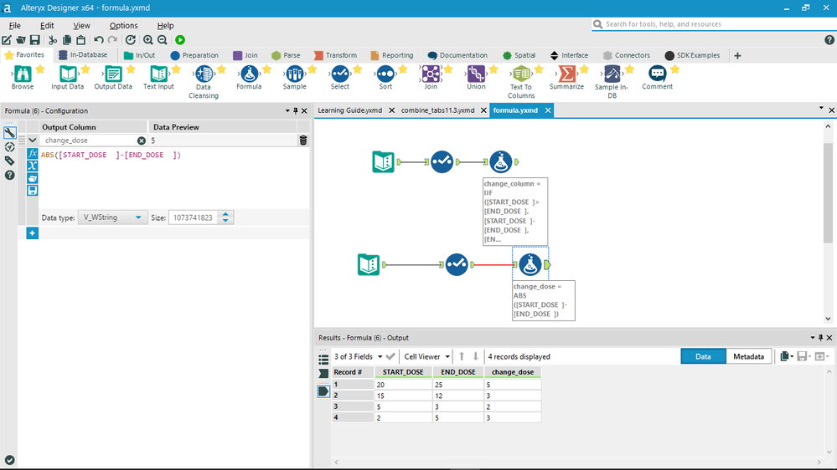Image resolution: width=837 pixels, height=470 pixels.
Task: Click the Zoom Out icon
Action: (x=163, y=40)
